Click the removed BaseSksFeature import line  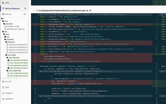pos(63,42)
